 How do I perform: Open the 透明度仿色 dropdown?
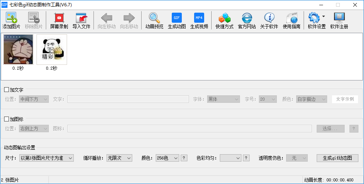pos(297,158)
